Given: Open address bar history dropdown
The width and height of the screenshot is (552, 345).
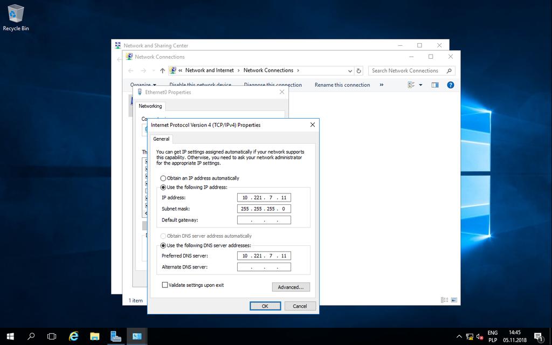Looking at the screenshot, I should click(350, 71).
